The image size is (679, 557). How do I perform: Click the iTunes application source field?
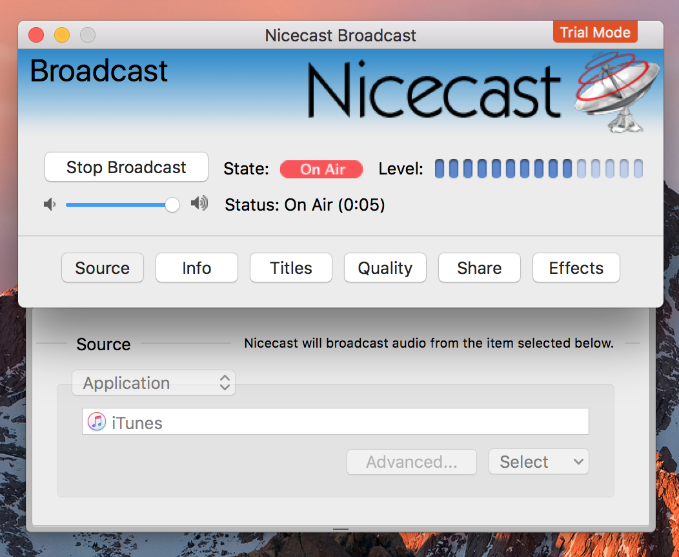tap(336, 421)
